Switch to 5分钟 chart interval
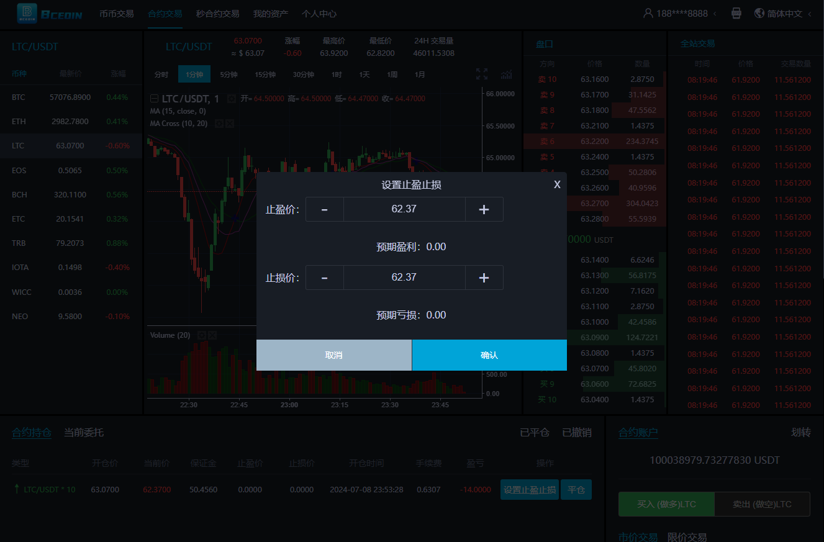The height and width of the screenshot is (542, 824). point(229,75)
